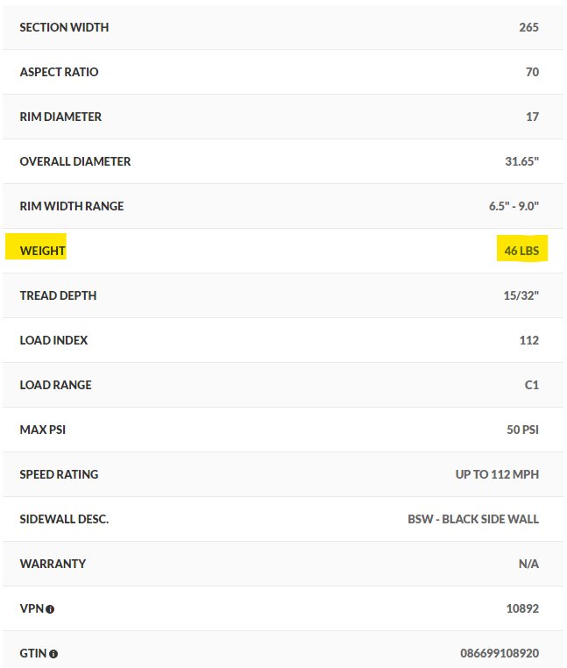Click the TREAD DEPTH label
The width and height of the screenshot is (567, 668).
click(x=58, y=295)
